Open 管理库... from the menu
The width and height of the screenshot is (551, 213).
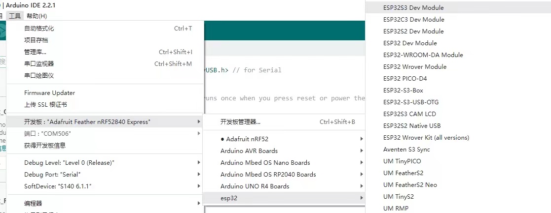105,52
